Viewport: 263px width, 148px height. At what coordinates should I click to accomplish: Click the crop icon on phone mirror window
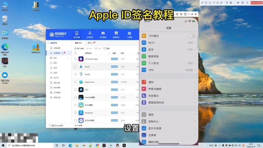pos(181,14)
